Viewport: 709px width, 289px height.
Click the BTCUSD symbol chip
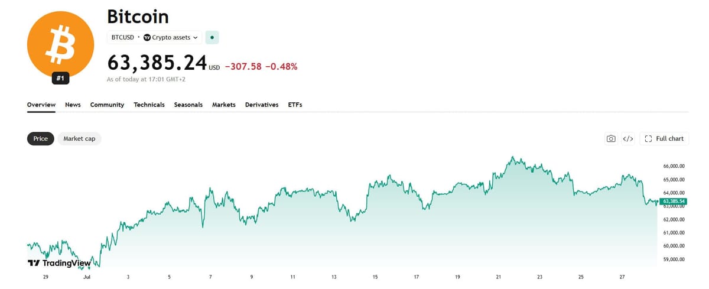pyautogui.click(x=123, y=37)
